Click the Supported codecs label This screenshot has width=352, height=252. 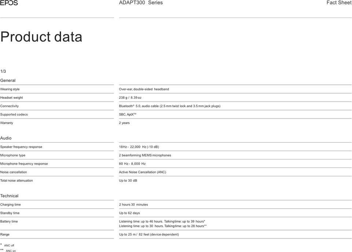(x=14, y=114)
